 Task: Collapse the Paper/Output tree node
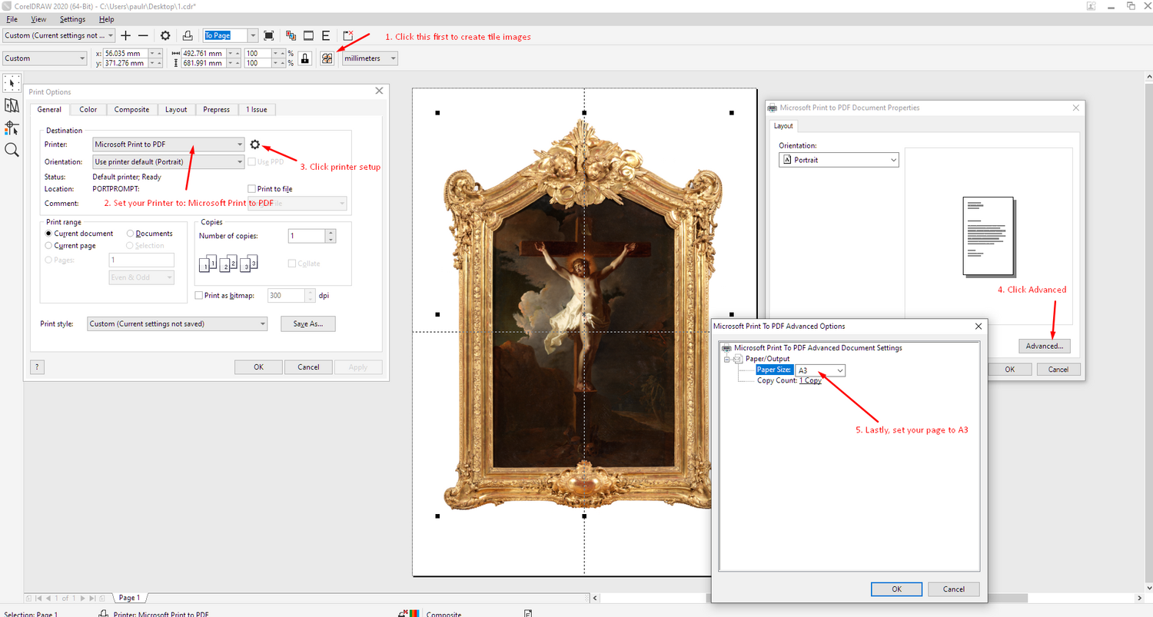point(727,359)
